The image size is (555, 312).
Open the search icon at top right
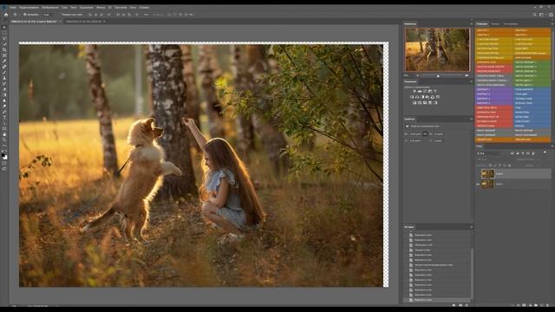534,15
